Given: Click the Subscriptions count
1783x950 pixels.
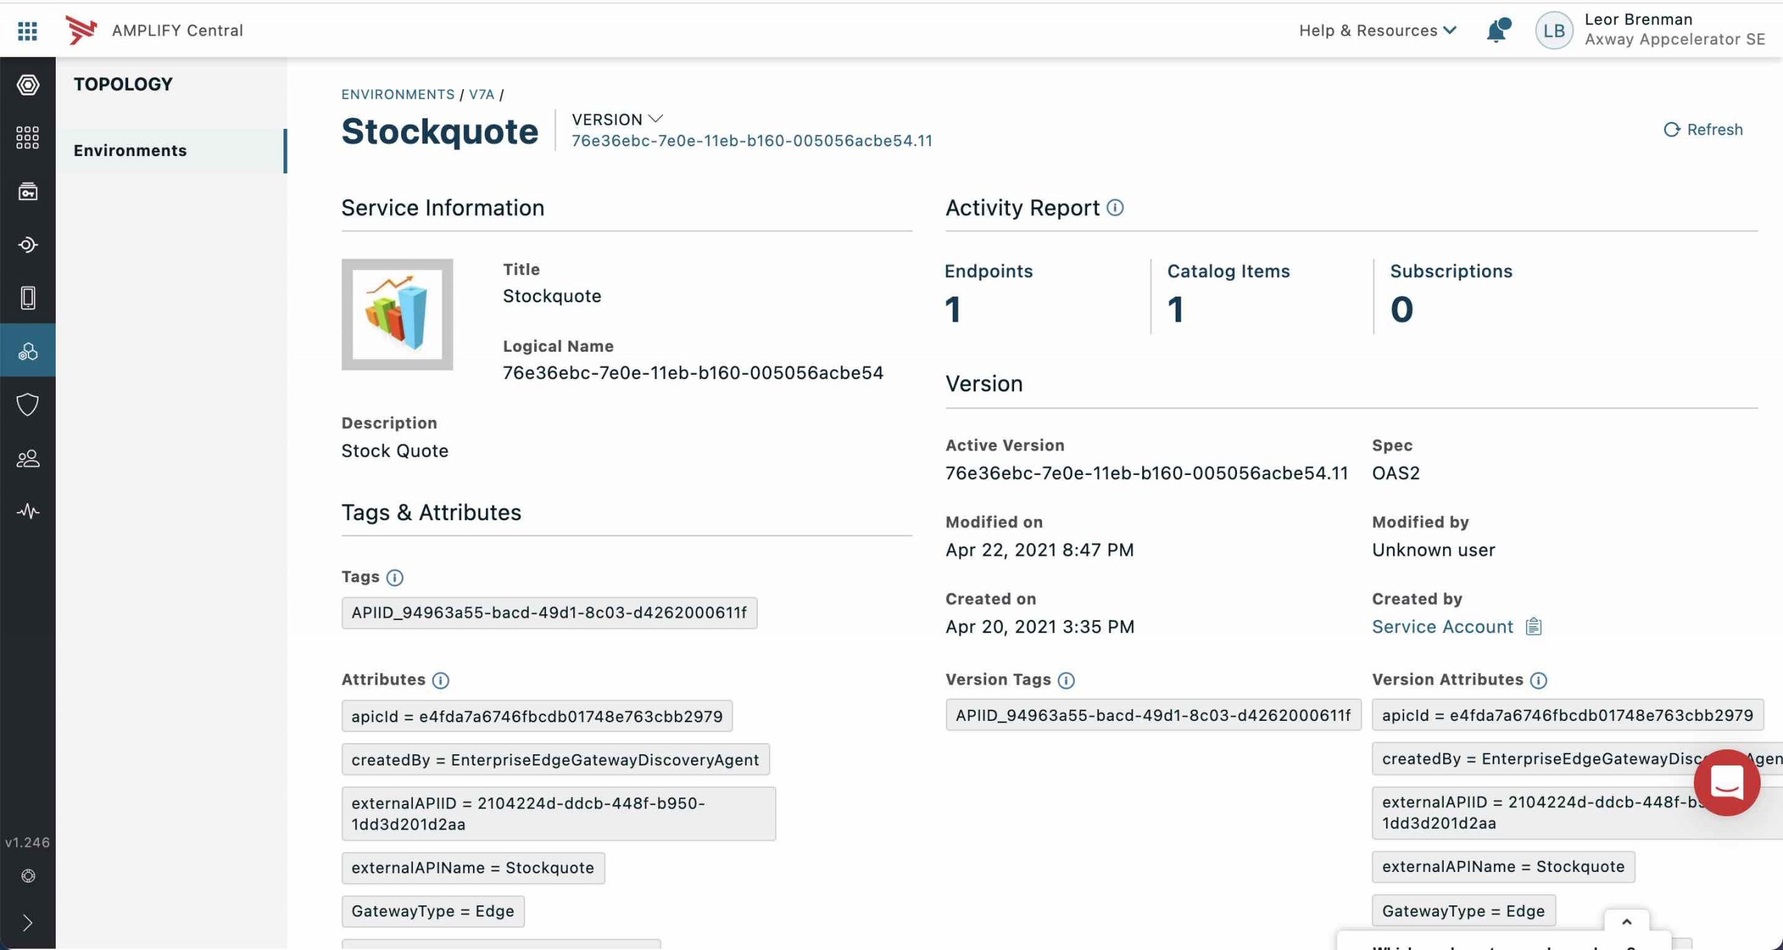Looking at the screenshot, I should [1402, 309].
